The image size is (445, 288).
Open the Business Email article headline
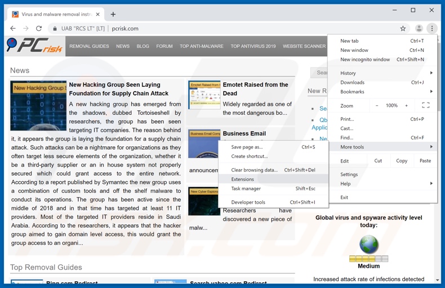pyautogui.click(x=244, y=133)
